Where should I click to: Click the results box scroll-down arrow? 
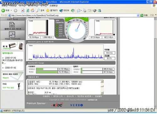pyautogui.click(x=102, y=93)
